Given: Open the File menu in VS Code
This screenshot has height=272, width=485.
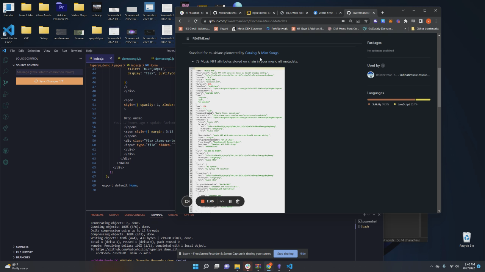Looking at the screenshot, I should tap(13, 51).
